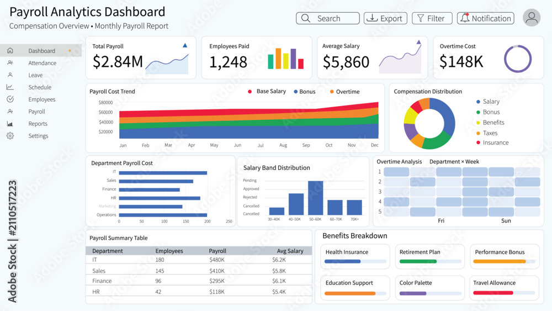
Task: Sort by the Avg Salary column header
Action: 290,251
